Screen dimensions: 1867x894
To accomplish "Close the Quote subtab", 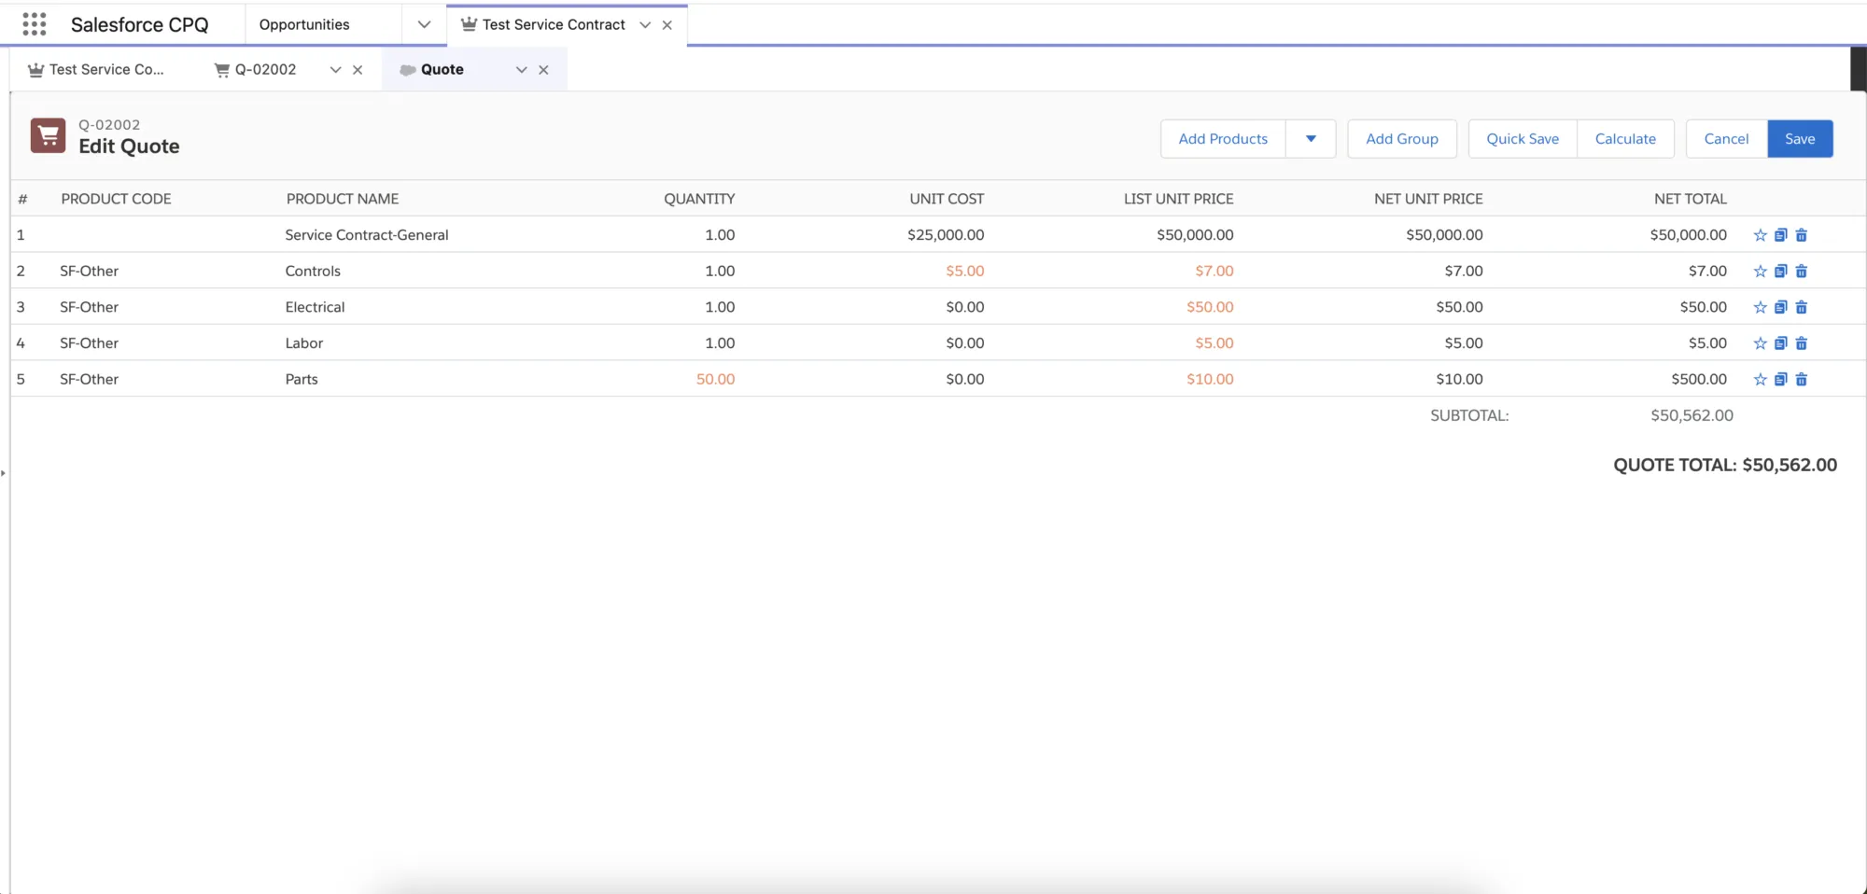I will [543, 70].
